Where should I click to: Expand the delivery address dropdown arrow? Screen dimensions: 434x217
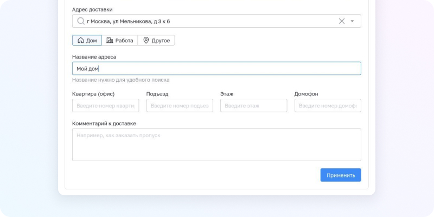pyautogui.click(x=352, y=21)
